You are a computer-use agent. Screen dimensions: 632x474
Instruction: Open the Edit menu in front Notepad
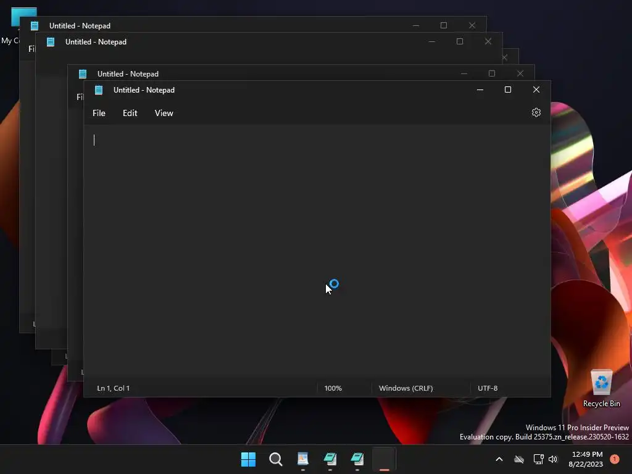[130, 114]
